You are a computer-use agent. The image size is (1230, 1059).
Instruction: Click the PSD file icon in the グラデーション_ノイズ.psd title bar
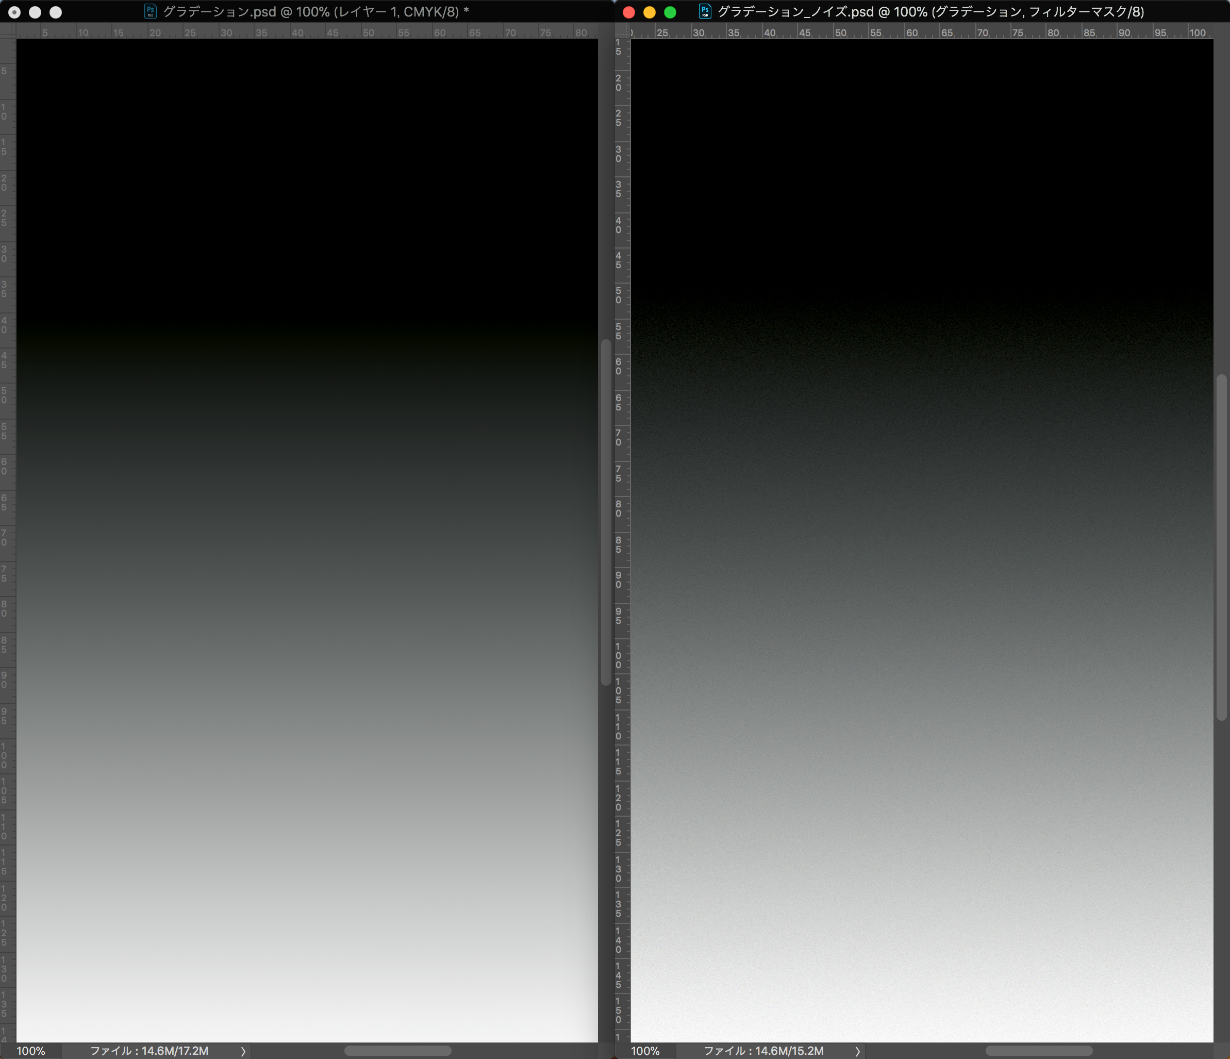pos(705,11)
